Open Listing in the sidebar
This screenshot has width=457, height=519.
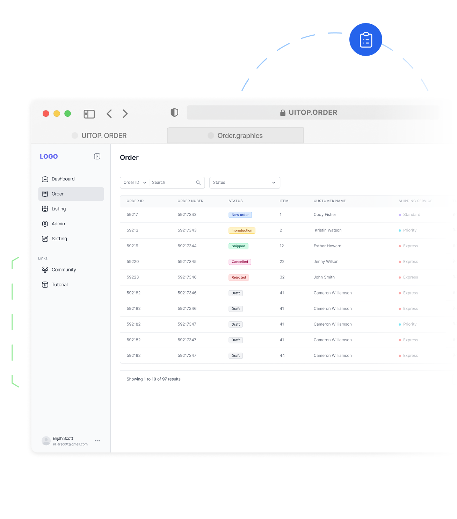pos(58,209)
